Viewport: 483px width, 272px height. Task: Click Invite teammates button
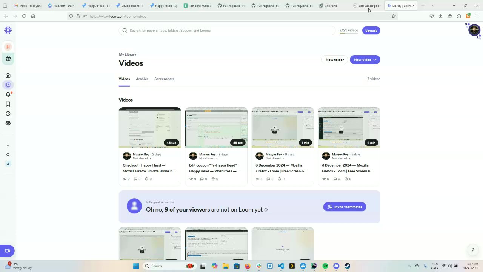point(345,207)
